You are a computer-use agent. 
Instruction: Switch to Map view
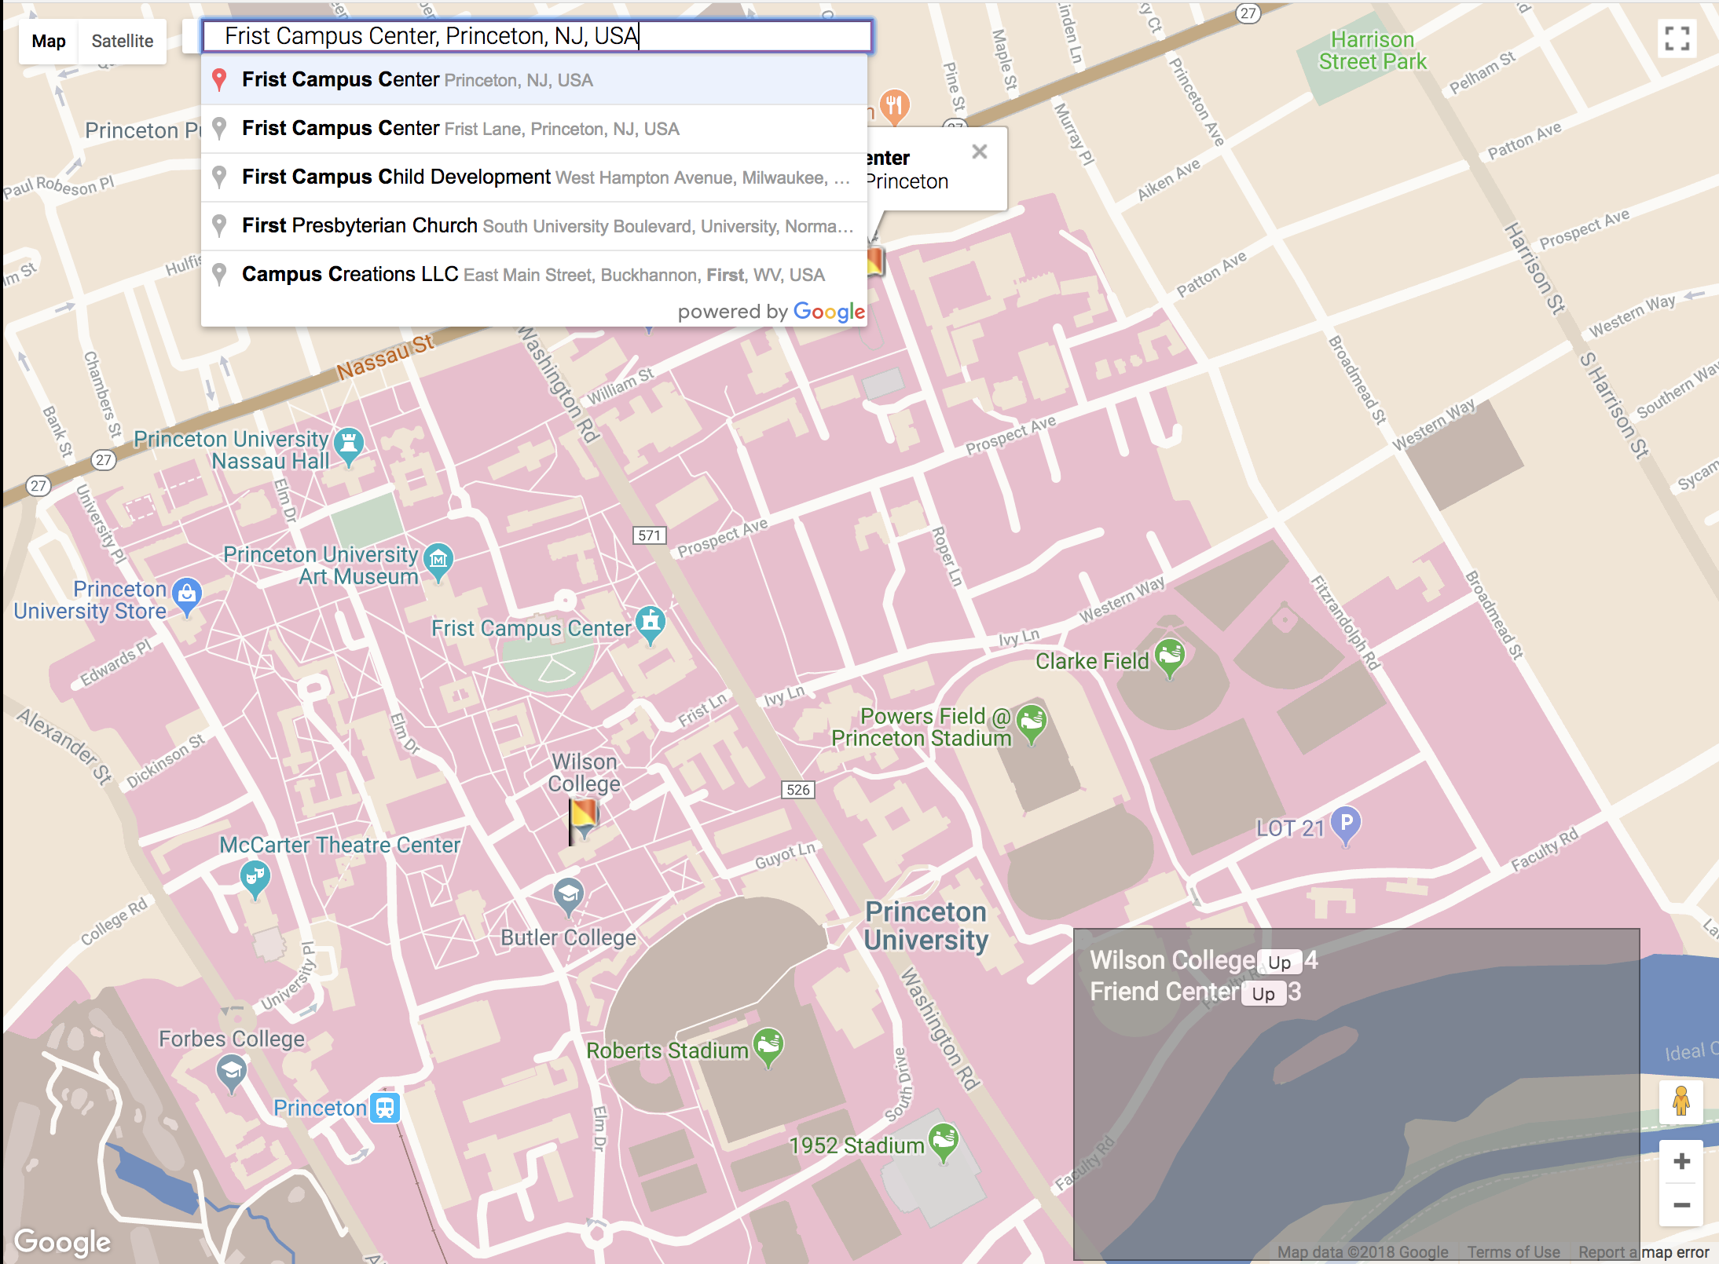coord(49,41)
